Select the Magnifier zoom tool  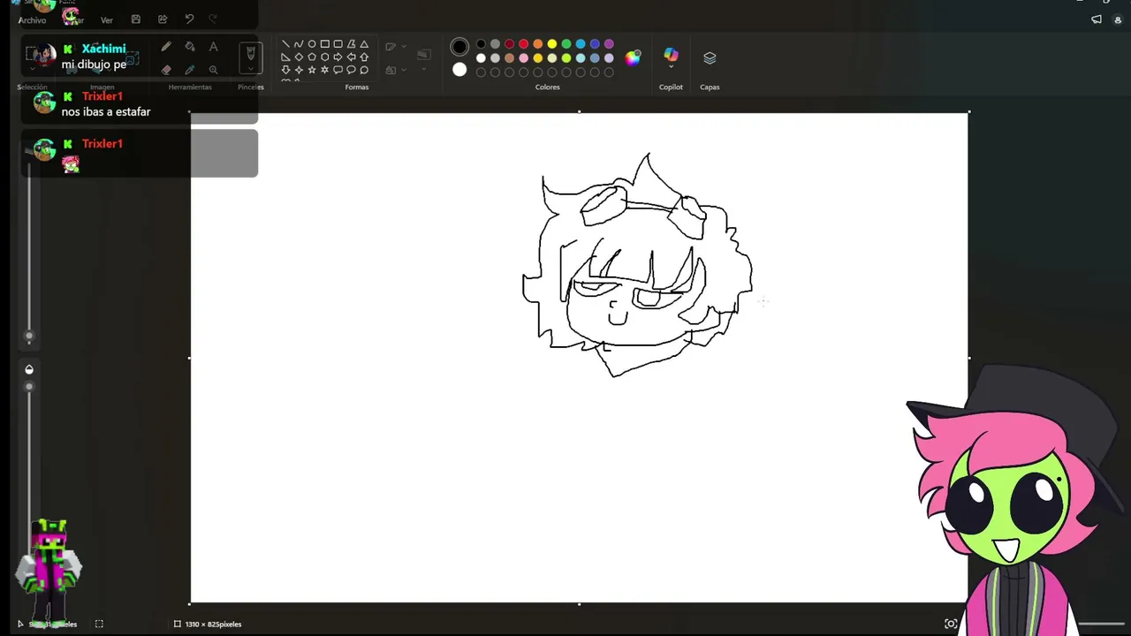pyautogui.click(x=213, y=70)
